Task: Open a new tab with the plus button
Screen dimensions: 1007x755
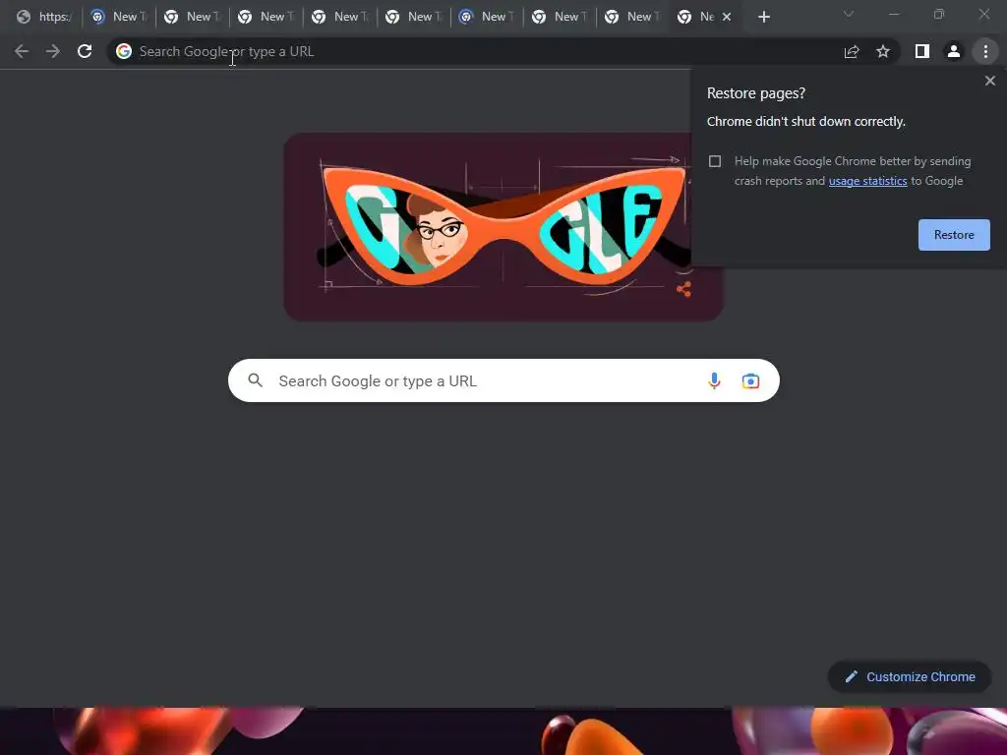Action: click(x=763, y=18)
